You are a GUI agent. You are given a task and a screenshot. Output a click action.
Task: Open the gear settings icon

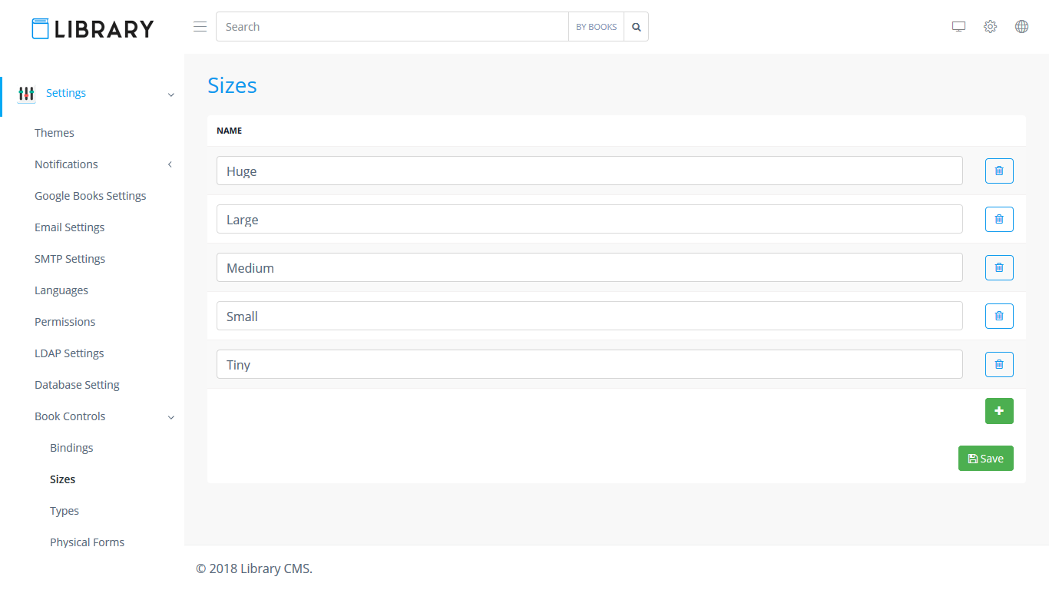pyautogui.click(x=990, y=27)
